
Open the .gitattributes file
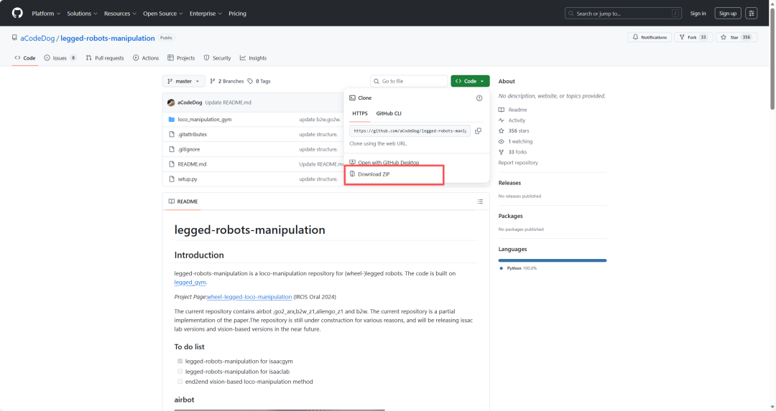[192, 134]
